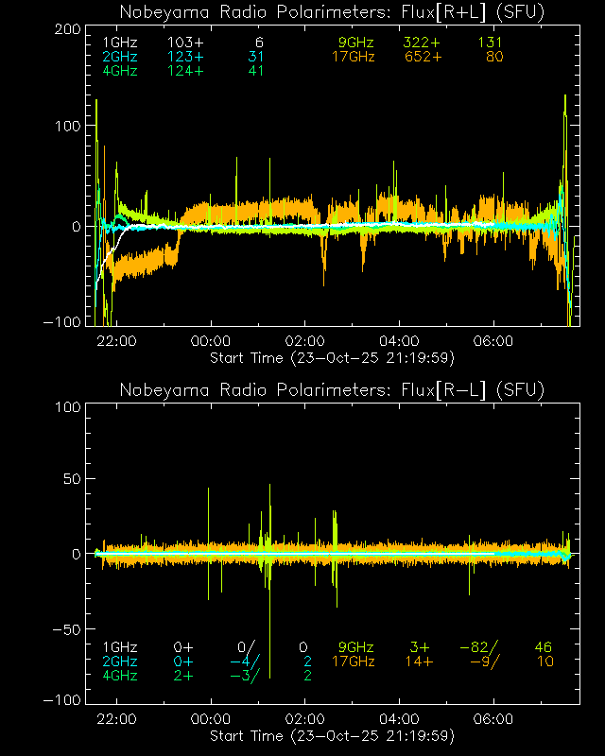Pick the 4GHz legend entry in Flux[R+L] plot
This screenshot has width=605, height=756.
point(119,71)
